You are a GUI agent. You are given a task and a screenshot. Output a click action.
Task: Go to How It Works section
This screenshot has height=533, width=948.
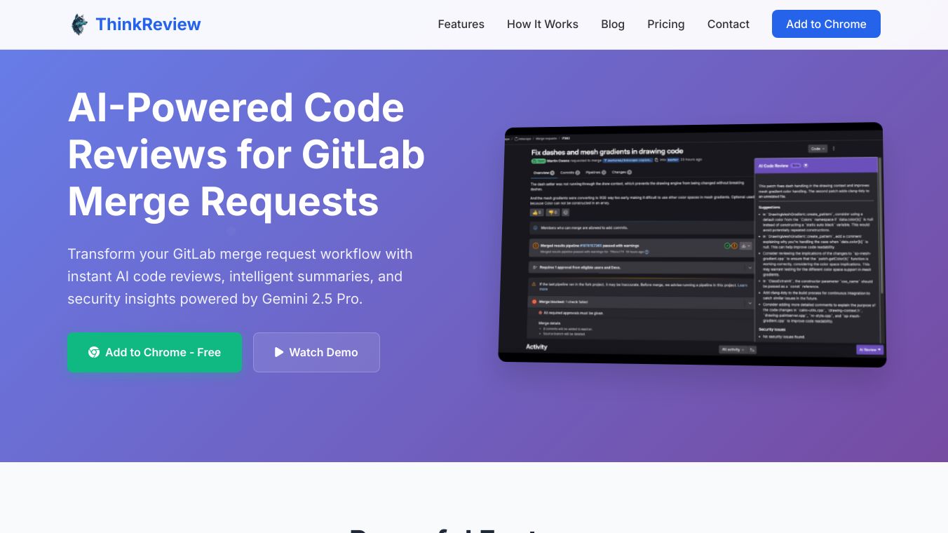click(x=543, y=24)
